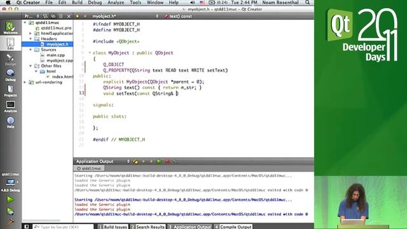407x229 pixels.
Task: Select the qtdd11muc output tab
Action: point(89,169)
